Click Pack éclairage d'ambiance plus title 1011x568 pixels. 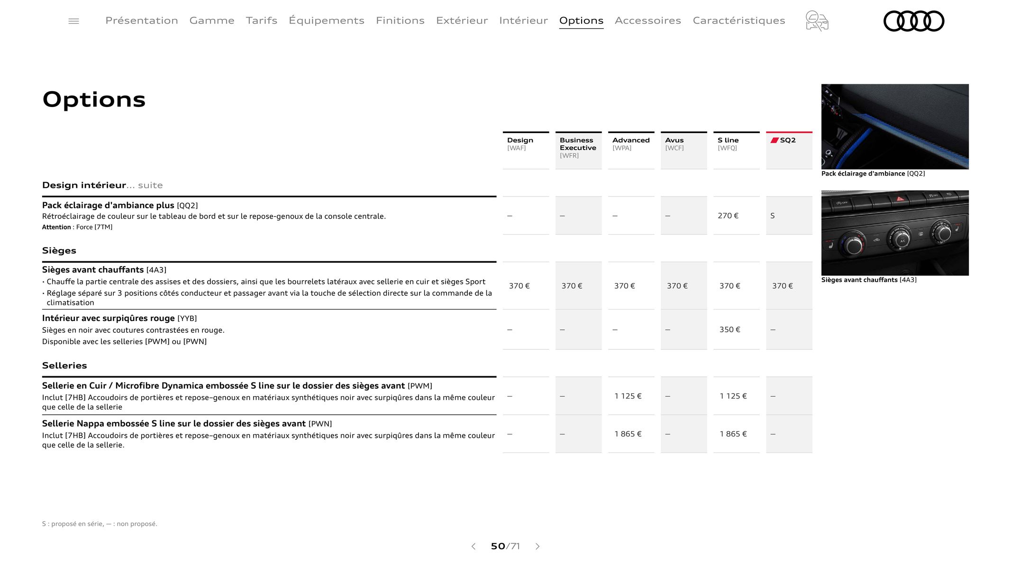(108, 205)
